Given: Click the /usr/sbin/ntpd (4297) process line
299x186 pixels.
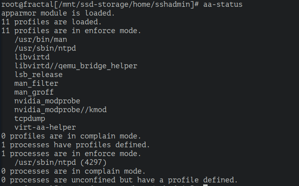Looking at the screenshot, I should [x=60, y=162].
